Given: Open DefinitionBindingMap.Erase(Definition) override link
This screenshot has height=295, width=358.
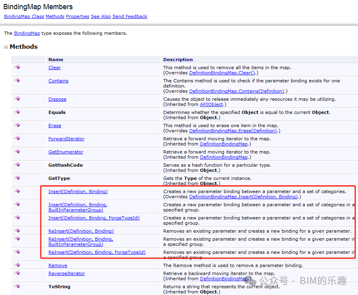Looking at the screenshot, I should (233, 131).
